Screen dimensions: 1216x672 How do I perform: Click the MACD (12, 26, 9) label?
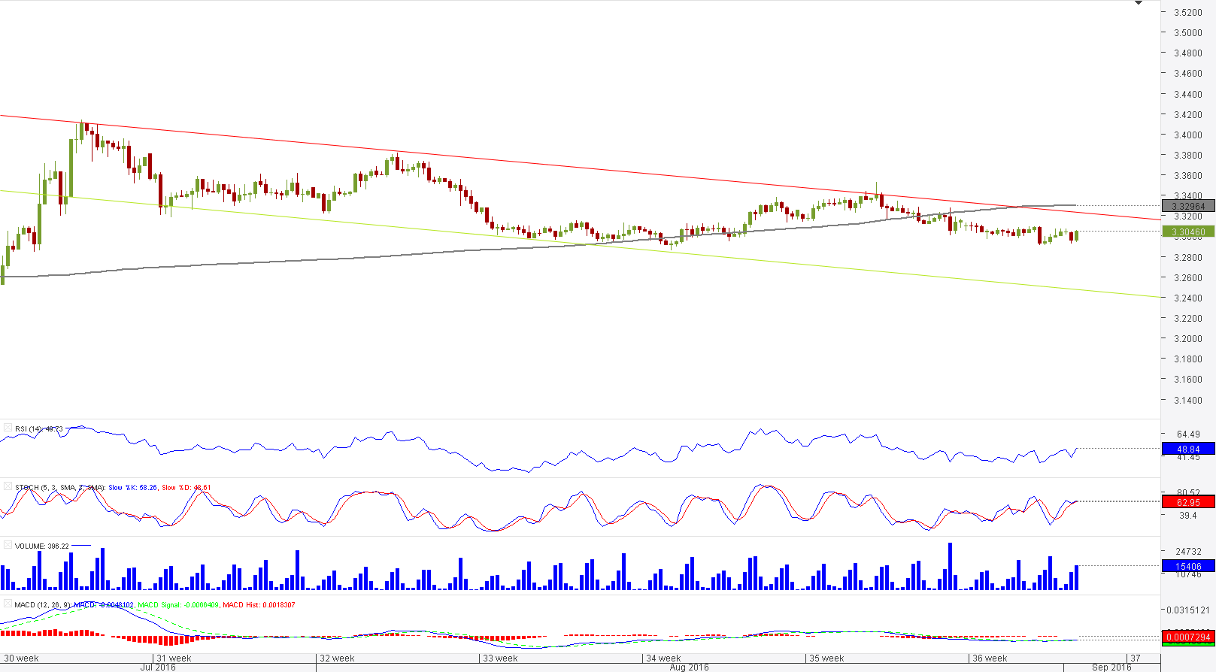click(x=42, y=605)
